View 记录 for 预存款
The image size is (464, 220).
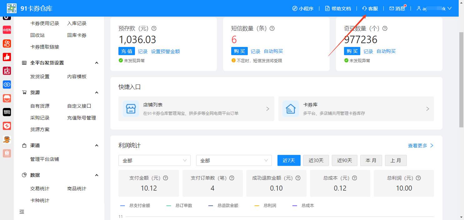tap(143, 52)
